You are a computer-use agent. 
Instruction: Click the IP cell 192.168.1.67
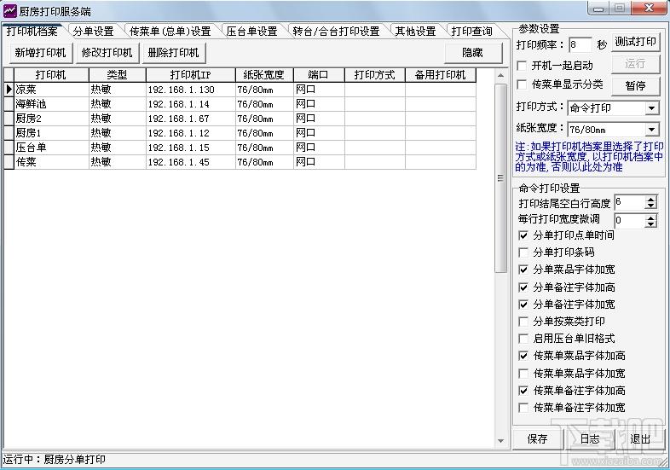[191, 119]
